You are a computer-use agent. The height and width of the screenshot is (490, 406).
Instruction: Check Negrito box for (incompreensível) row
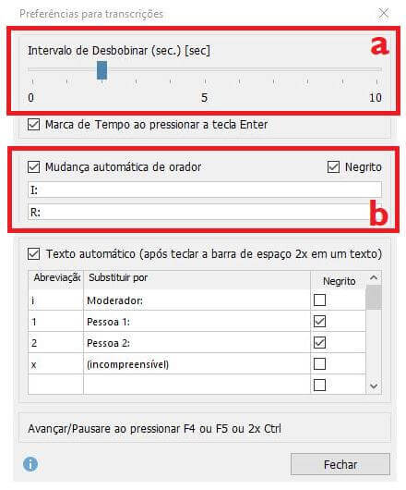point(319,363)
